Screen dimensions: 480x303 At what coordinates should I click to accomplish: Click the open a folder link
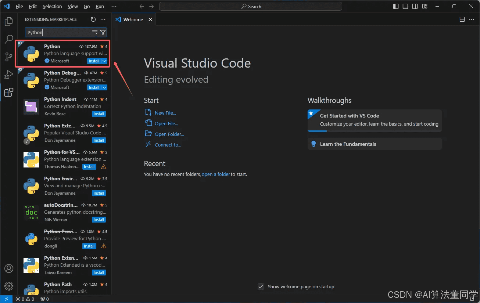click(216, 174)
